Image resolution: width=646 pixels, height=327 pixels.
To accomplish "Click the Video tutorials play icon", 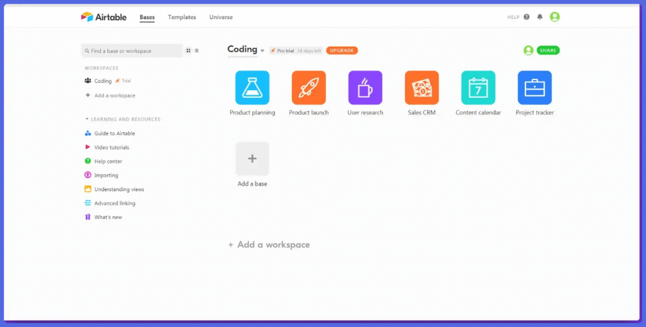I will (x=87, y=147).
